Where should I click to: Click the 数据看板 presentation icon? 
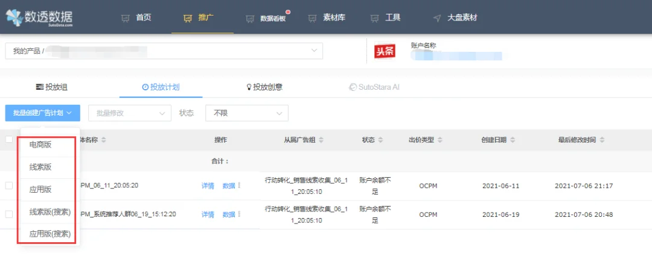[x=251, y=19]
